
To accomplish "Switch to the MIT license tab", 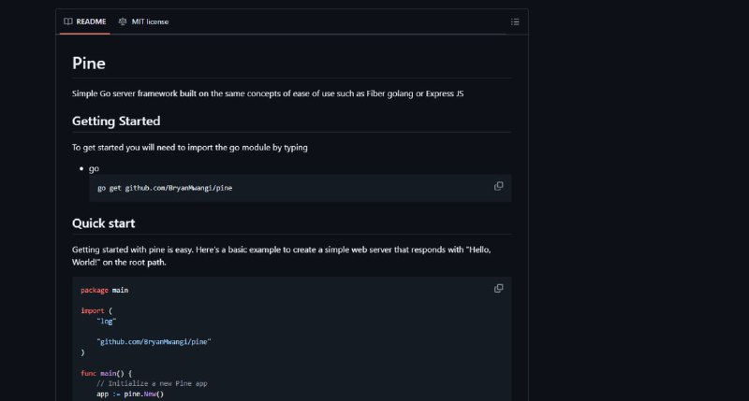I will (144, 21).
